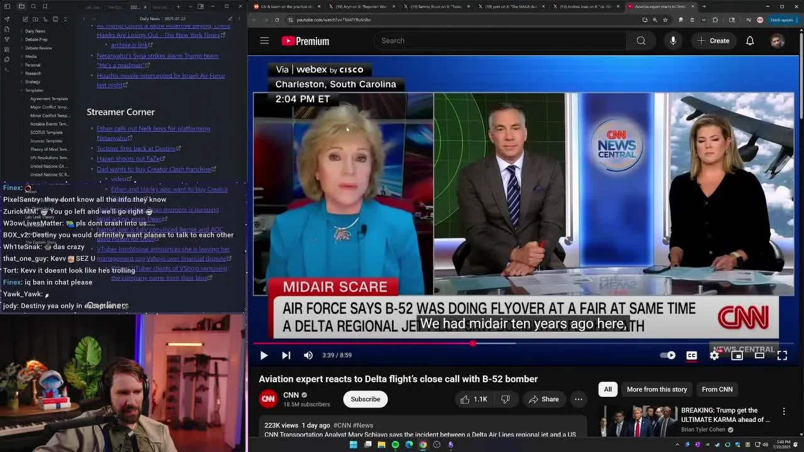Enter fullscreen video mode
The image size is (804, 452).
(x=782, y=355)
